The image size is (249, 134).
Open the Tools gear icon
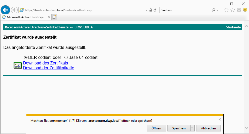click(x=239, y=10)
